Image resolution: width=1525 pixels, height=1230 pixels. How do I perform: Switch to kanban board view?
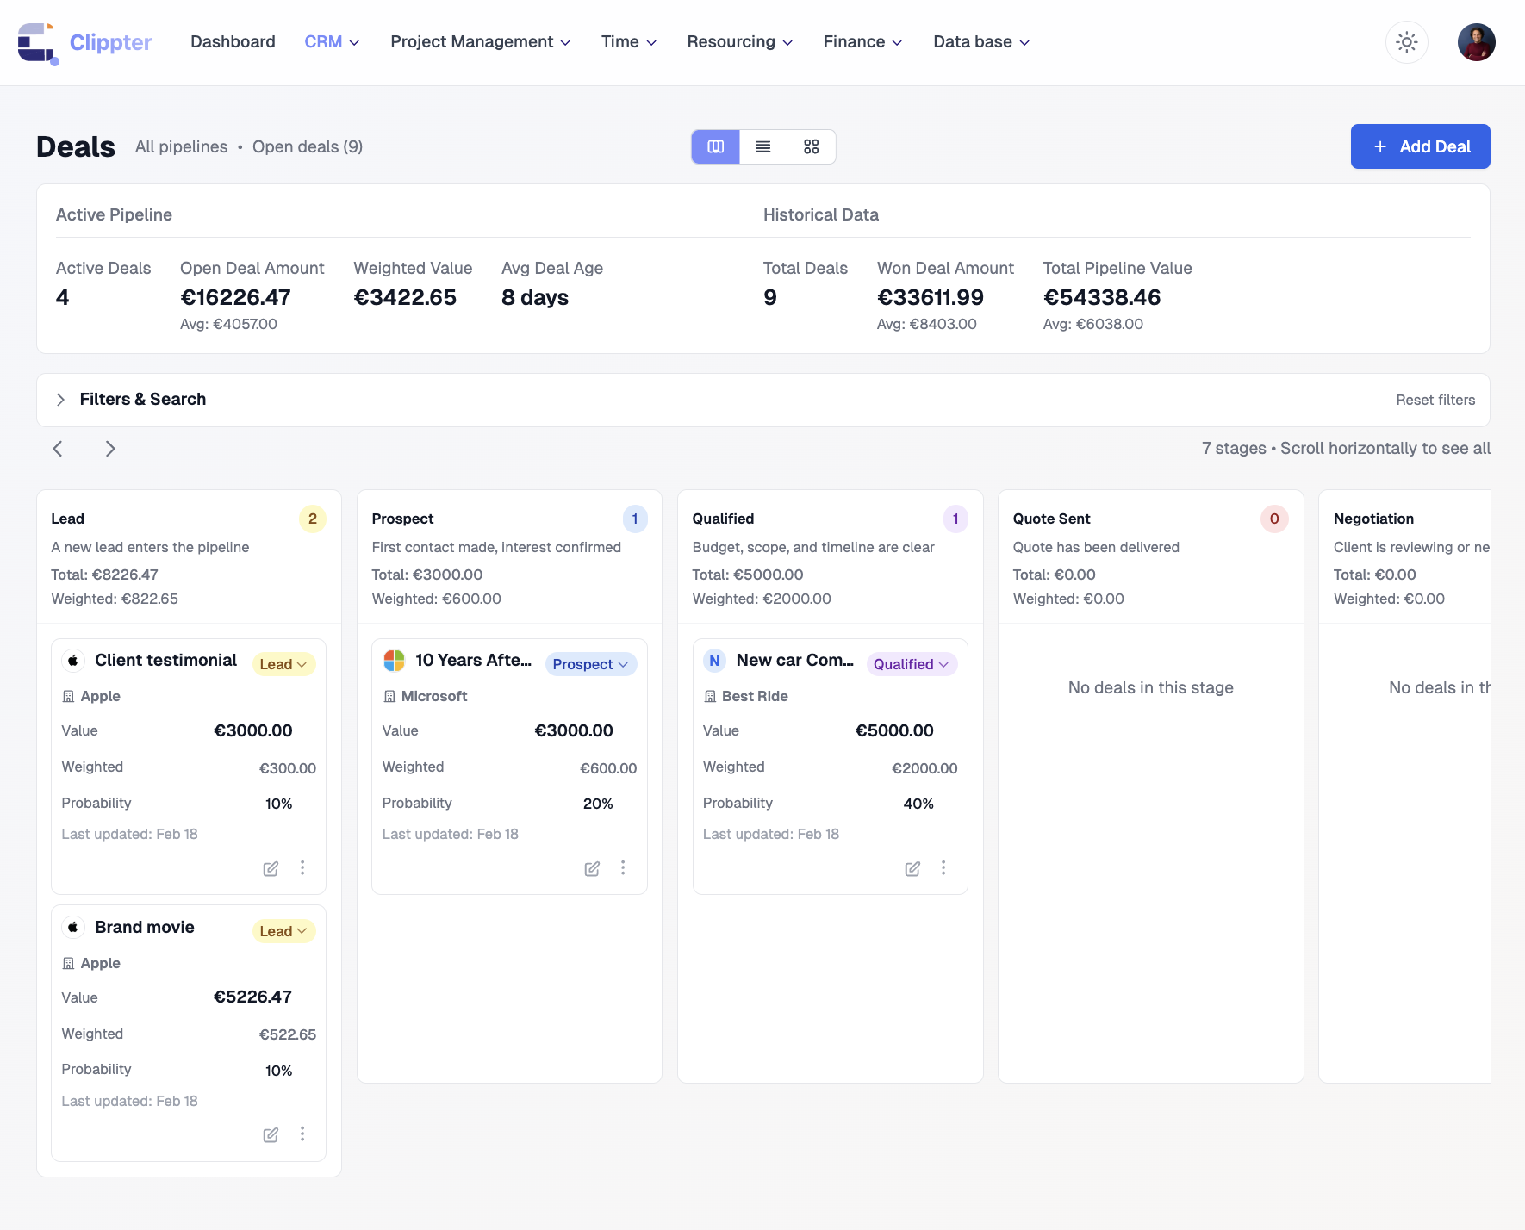[x=715, y=146]
